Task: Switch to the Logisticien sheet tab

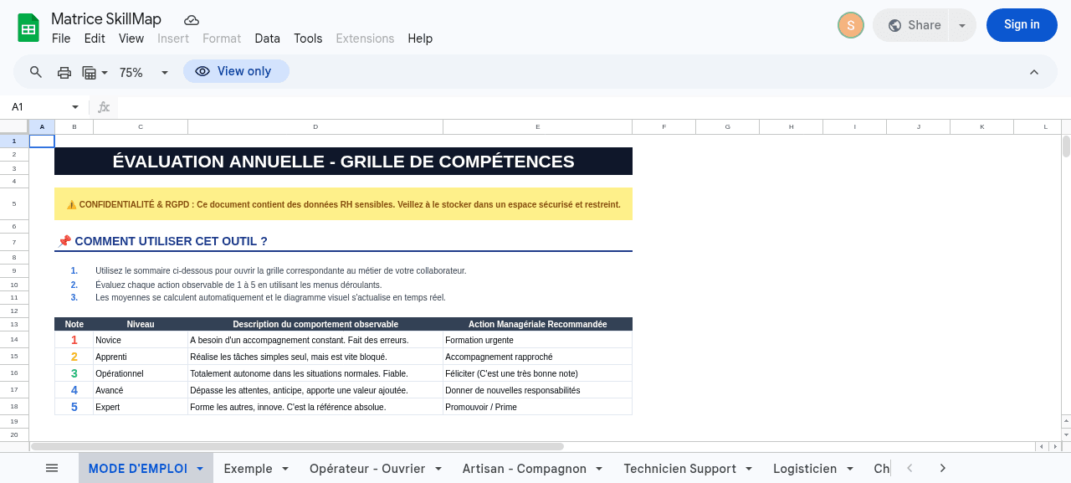Action: [805, 469]
